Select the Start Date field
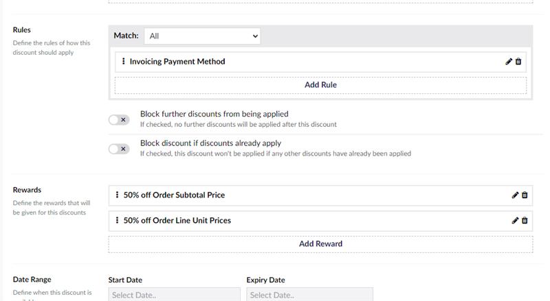Viewport: 550px width, 301px height. click(175, 295)
